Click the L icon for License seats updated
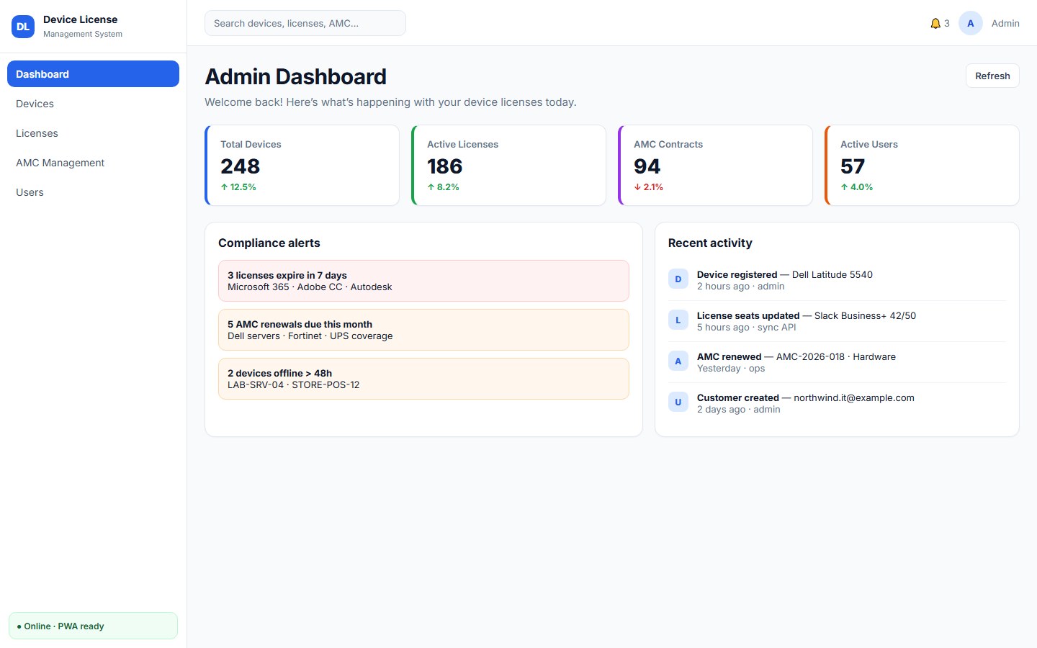Screen dimensions: 1037x648 pyautogui.click(x=678, y=320)
